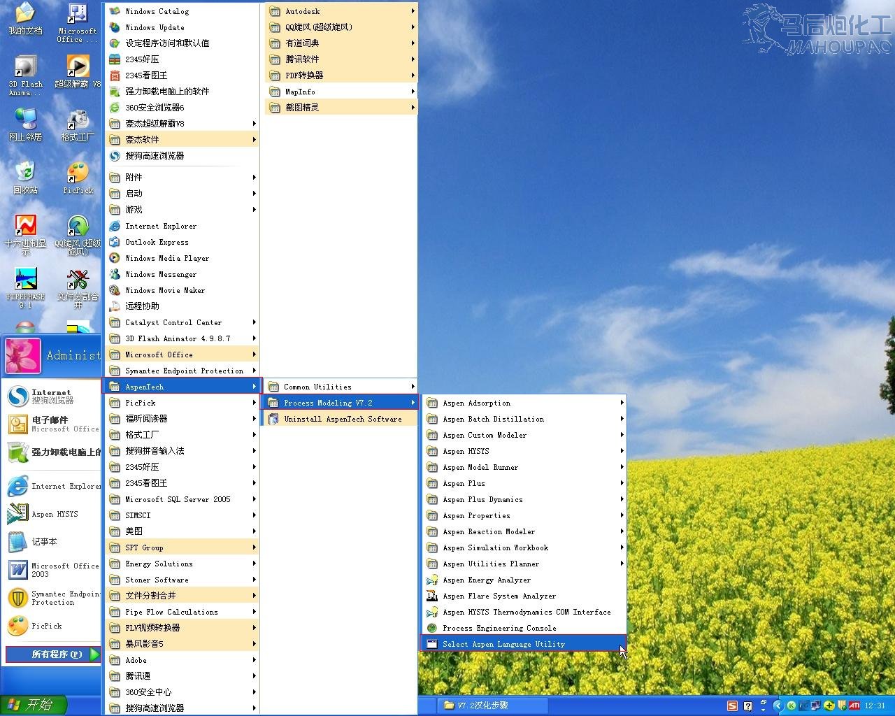Expand the Energy Solutions folder
This screenshot has height=716, width=895.
(182, 564)
